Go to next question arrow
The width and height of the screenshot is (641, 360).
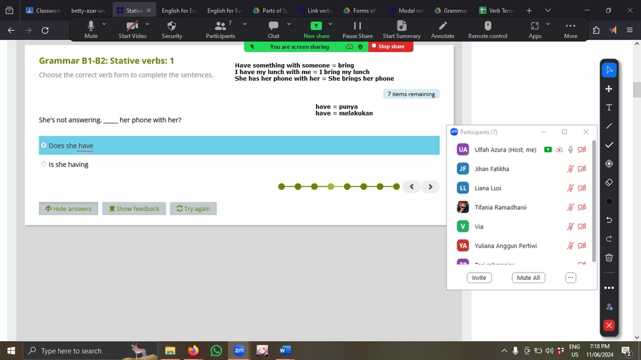(x=431, y=186)
